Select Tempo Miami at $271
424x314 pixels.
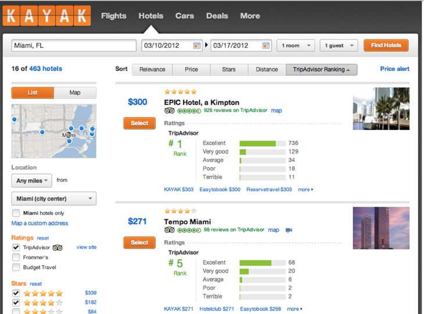pos(139,243)
